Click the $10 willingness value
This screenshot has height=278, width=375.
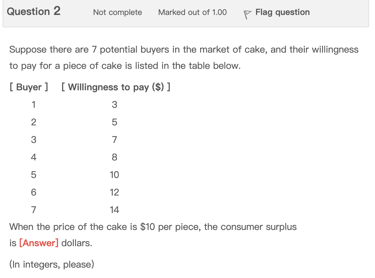tap(114, 175)
